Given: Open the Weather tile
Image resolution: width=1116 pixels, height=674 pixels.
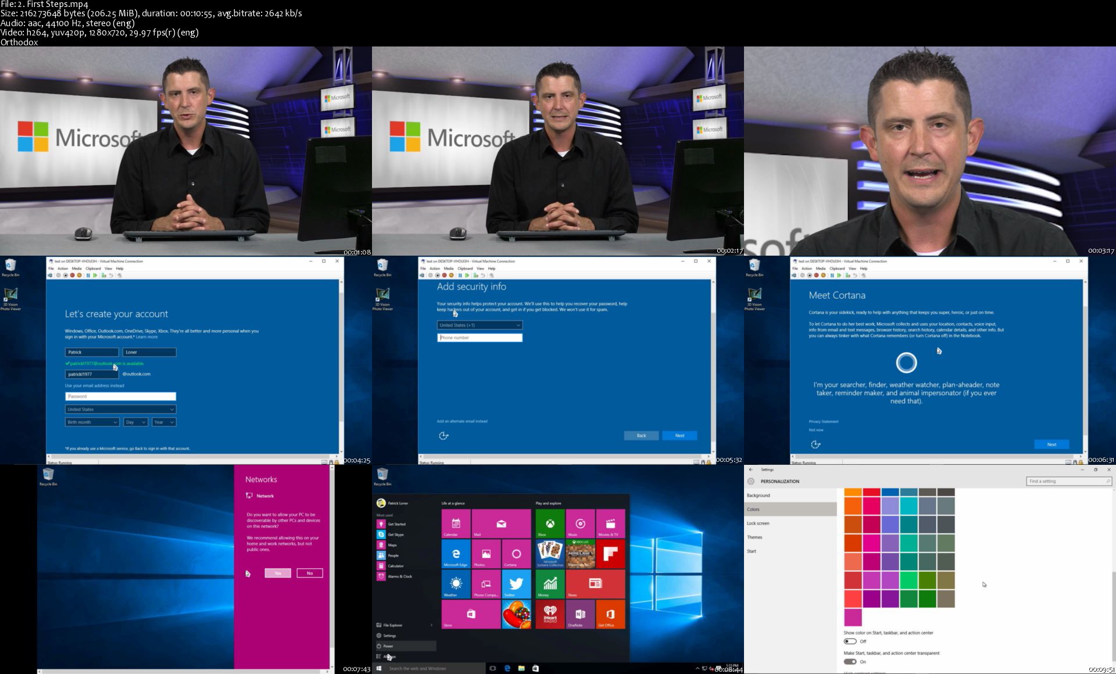Looking at the screenshot, I should [x=456, y=584].
